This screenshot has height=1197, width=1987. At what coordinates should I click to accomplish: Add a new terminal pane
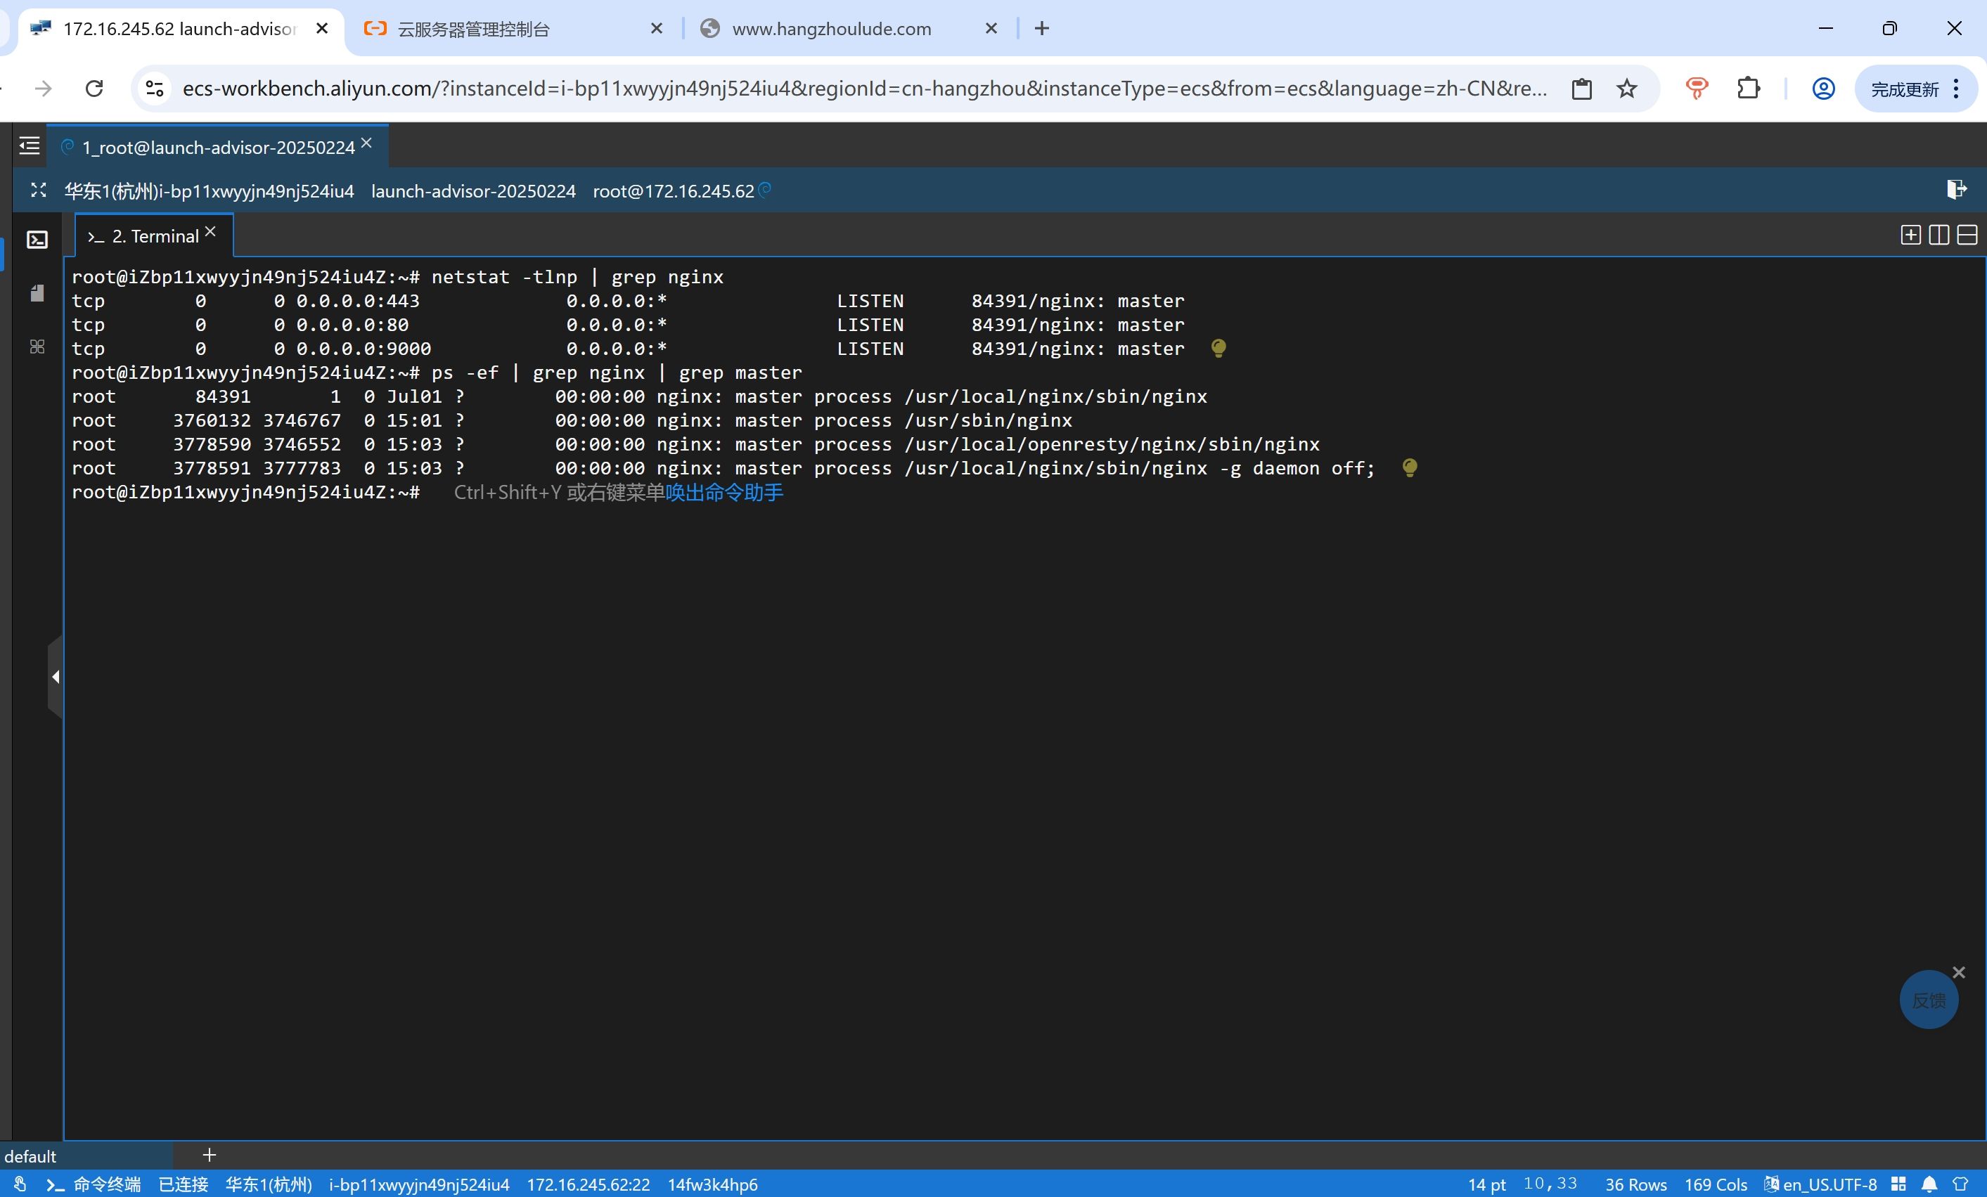1910,235
